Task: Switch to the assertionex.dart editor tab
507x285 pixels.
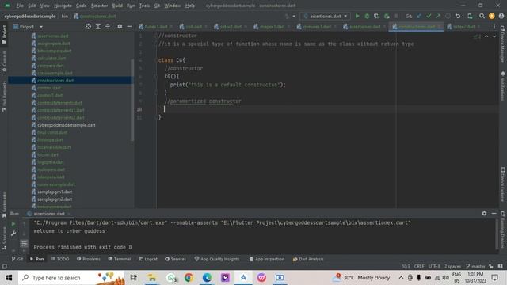Action: tap(364, 27)
